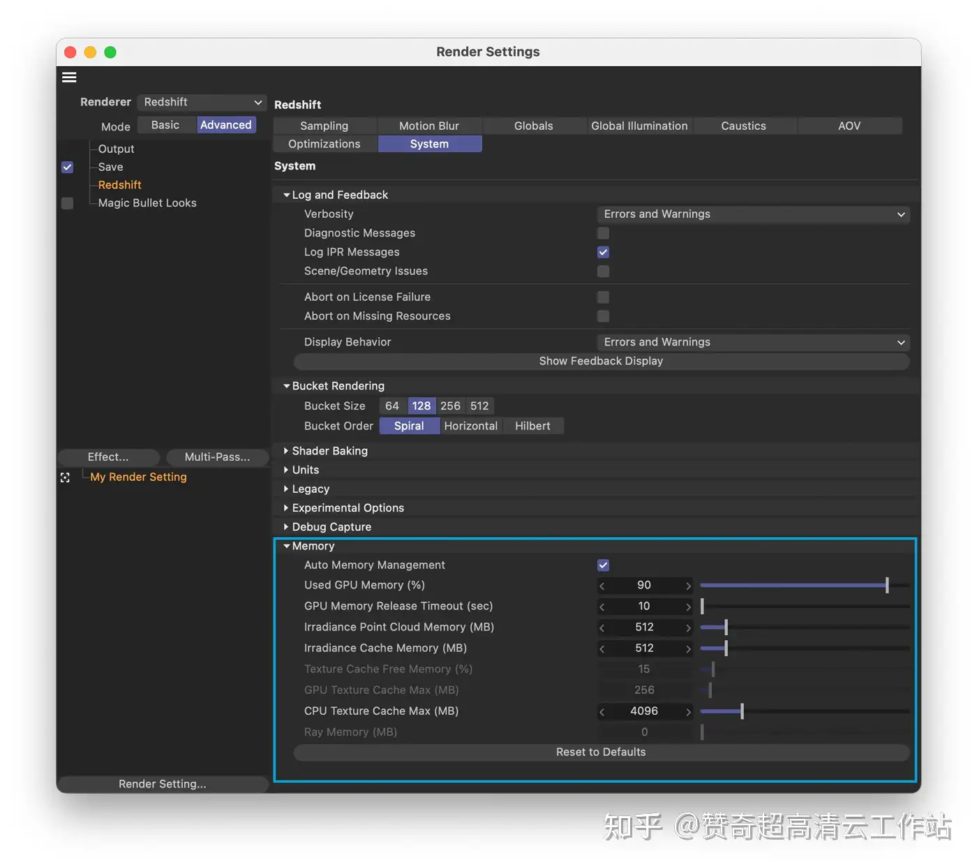This screenshot has height=867, width=977.
Task: Open the Display Behavior dropdown
Action: pyautogui.click(x=753, y=342)
